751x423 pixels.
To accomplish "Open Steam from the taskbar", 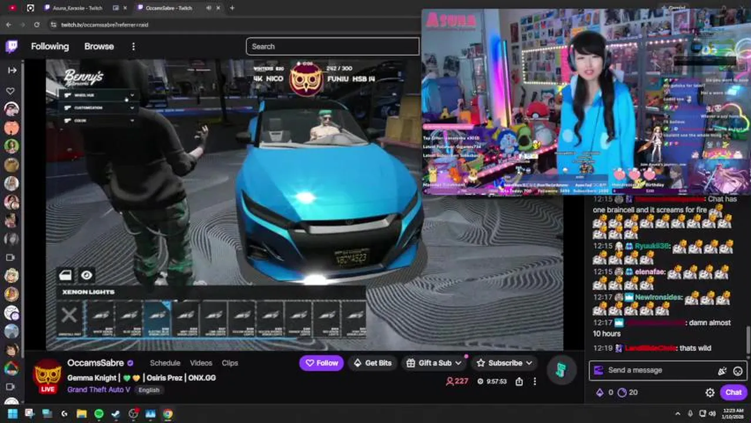I will (116, 414).
